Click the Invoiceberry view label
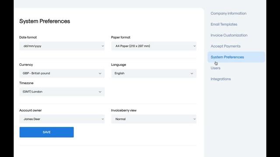Screen dimensions: 280x157 coord(124,110)
